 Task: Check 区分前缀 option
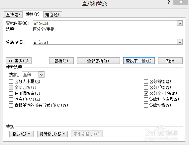[x=146, y=82]
